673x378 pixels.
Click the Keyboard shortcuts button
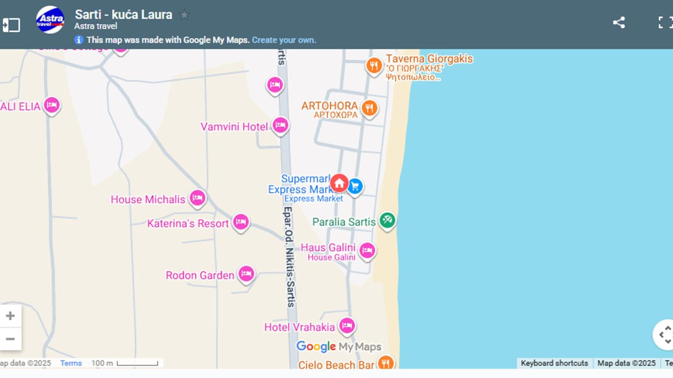(554, 363)
